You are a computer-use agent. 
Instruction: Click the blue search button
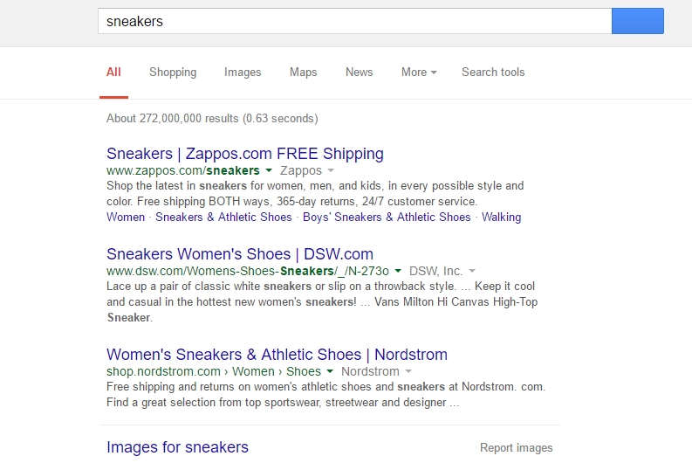[638, 21]
